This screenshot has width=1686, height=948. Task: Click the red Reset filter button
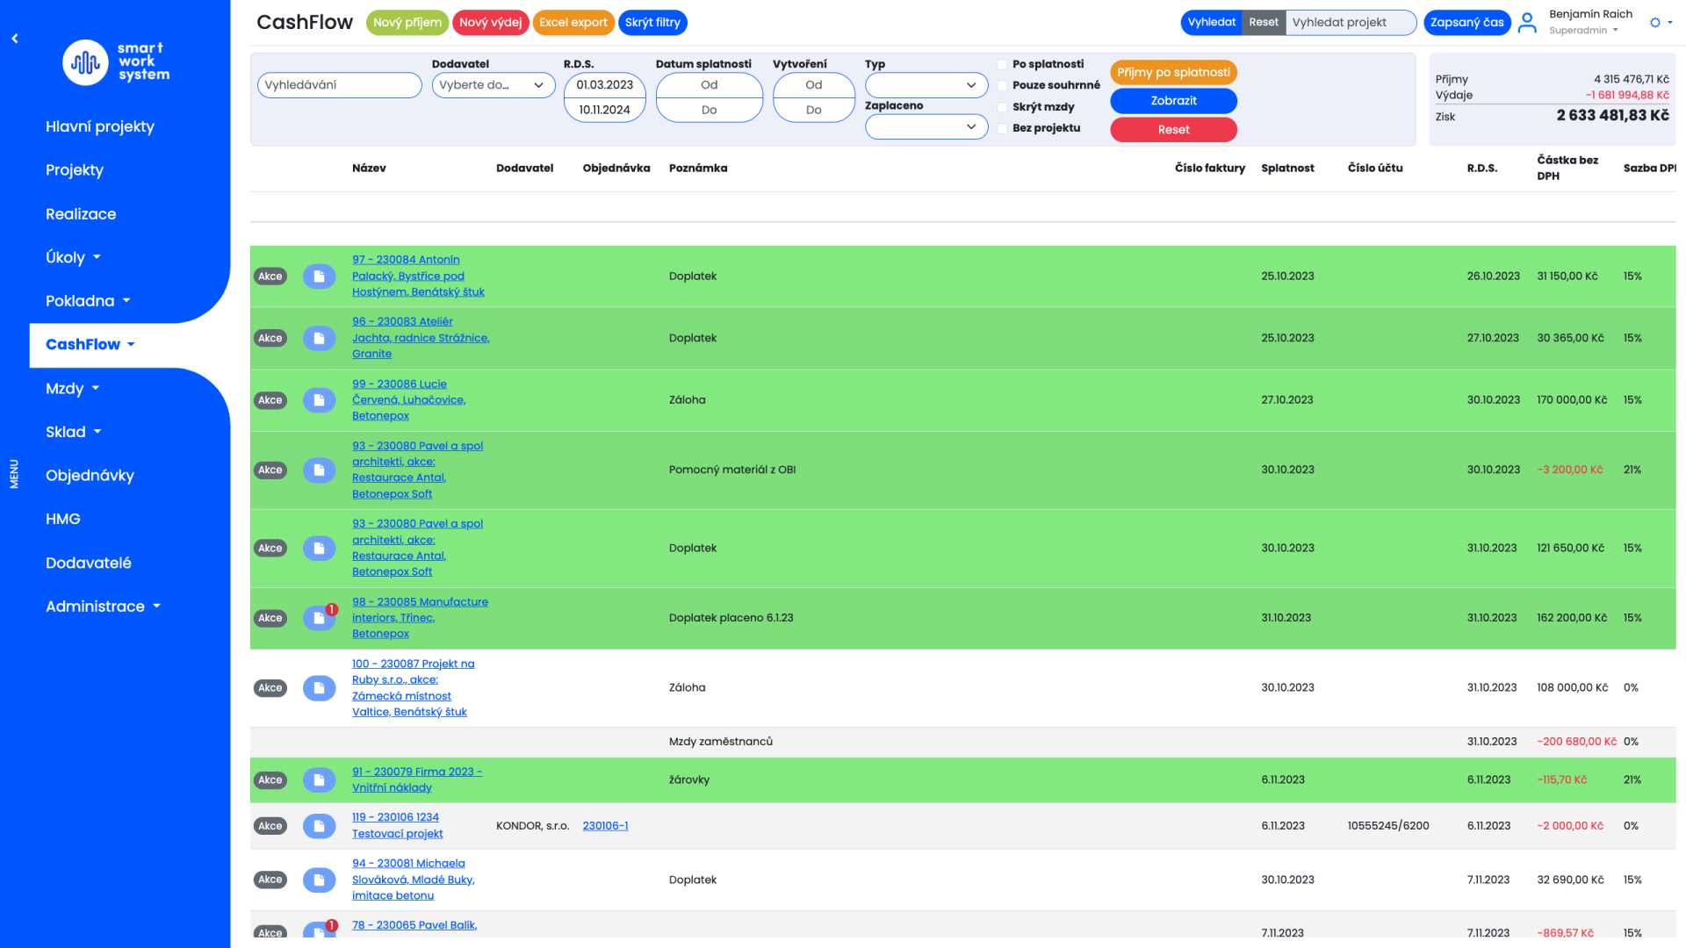pos(1173,130)
